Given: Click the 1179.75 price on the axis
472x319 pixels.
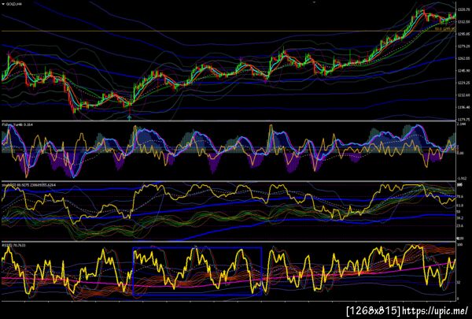Looking at the screenshot, I should pyautogui.click(x=463, y=119).
